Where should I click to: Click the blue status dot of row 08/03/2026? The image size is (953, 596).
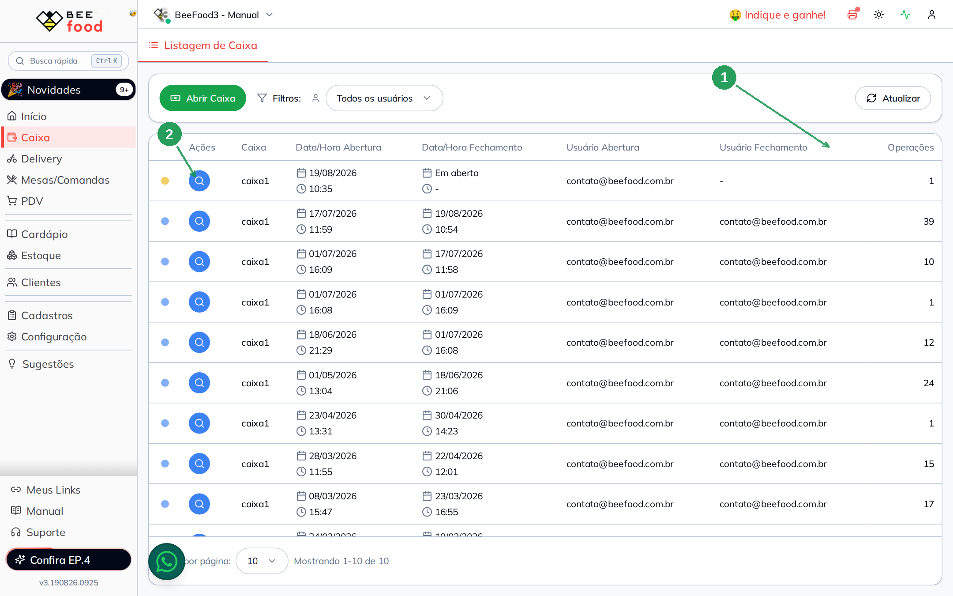pos(165,504)
